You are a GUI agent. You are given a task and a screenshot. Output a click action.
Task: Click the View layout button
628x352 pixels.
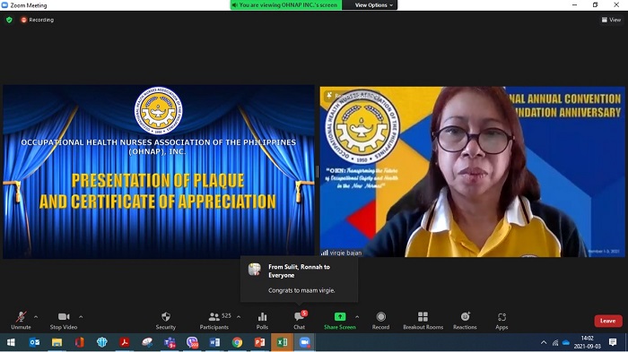[611, 20]
